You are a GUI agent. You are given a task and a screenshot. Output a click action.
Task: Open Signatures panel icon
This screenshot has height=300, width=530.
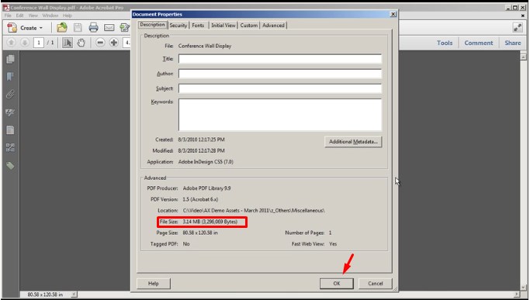tap(10, 112)
